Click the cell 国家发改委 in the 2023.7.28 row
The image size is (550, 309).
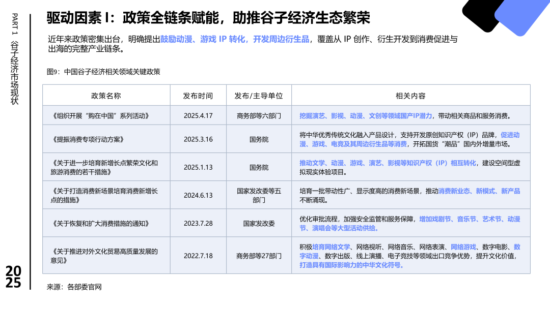(x=259, y=223)
